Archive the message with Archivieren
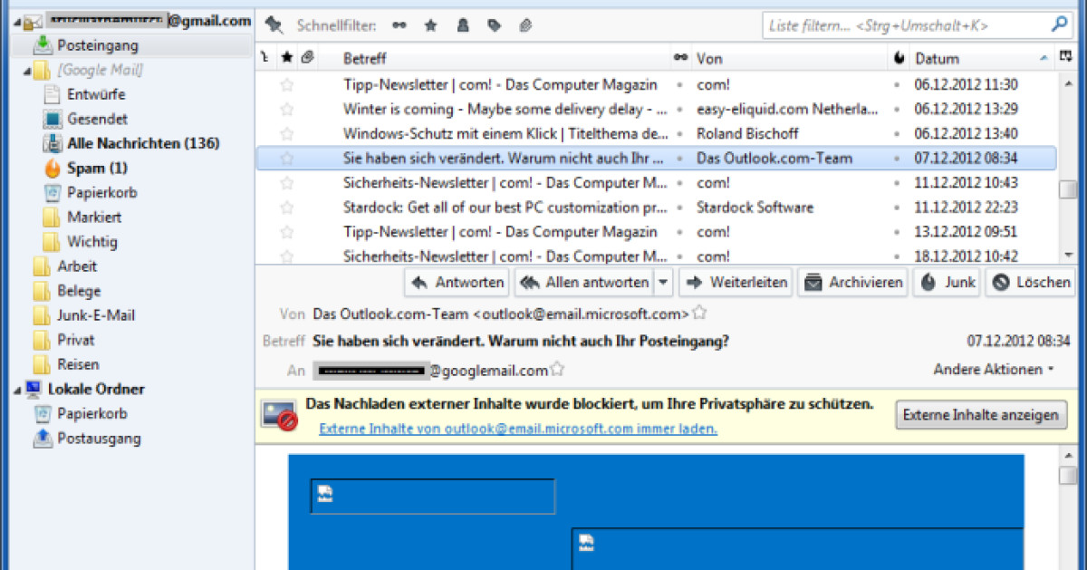 [x=852, y=282]
